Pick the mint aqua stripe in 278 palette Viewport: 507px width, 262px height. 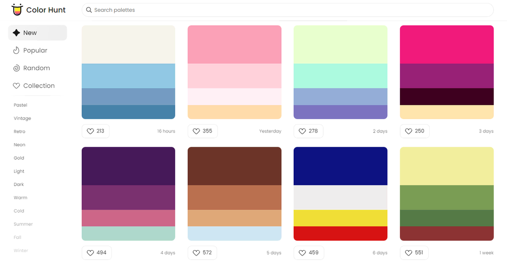341,76
